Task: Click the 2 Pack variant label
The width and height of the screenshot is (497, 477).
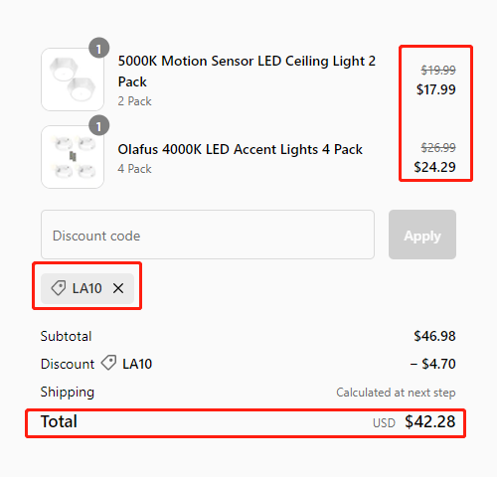Action: point(134,101)
